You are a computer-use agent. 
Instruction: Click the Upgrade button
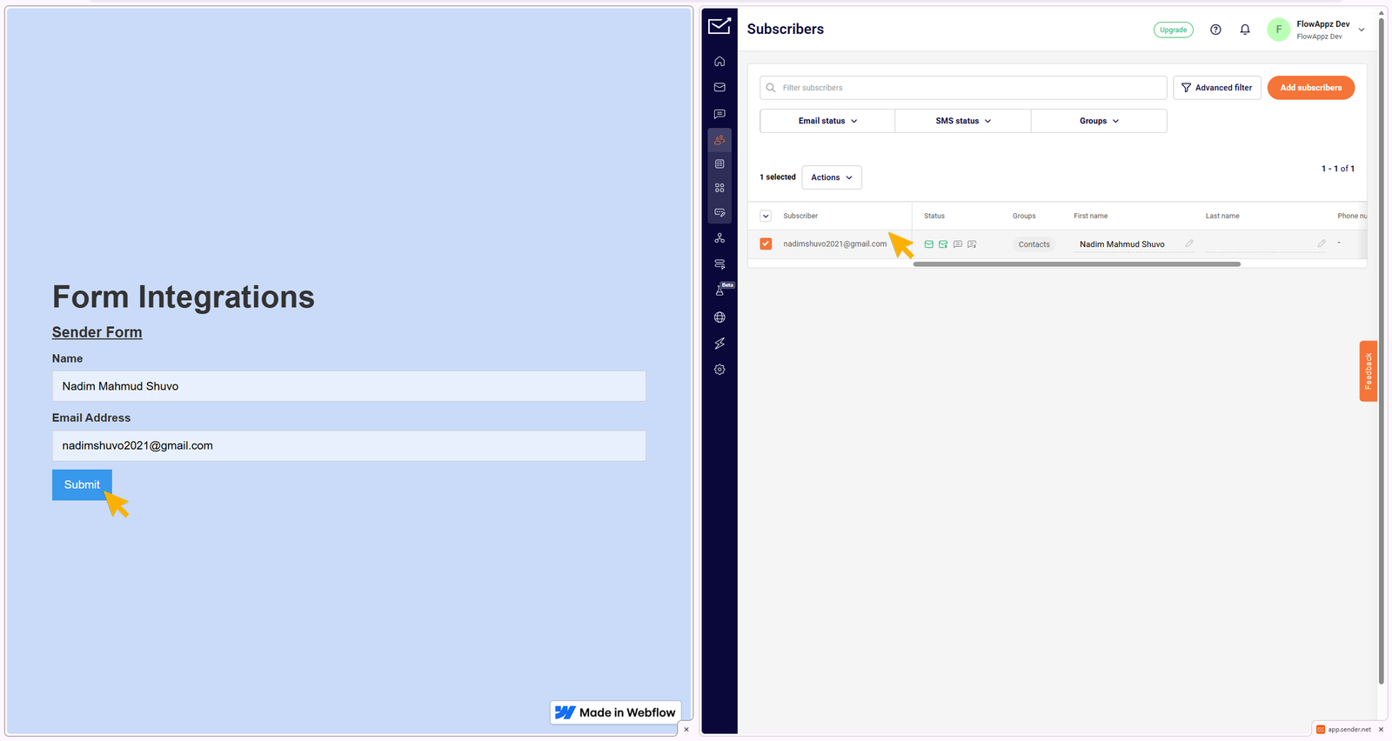(1173, 30)
